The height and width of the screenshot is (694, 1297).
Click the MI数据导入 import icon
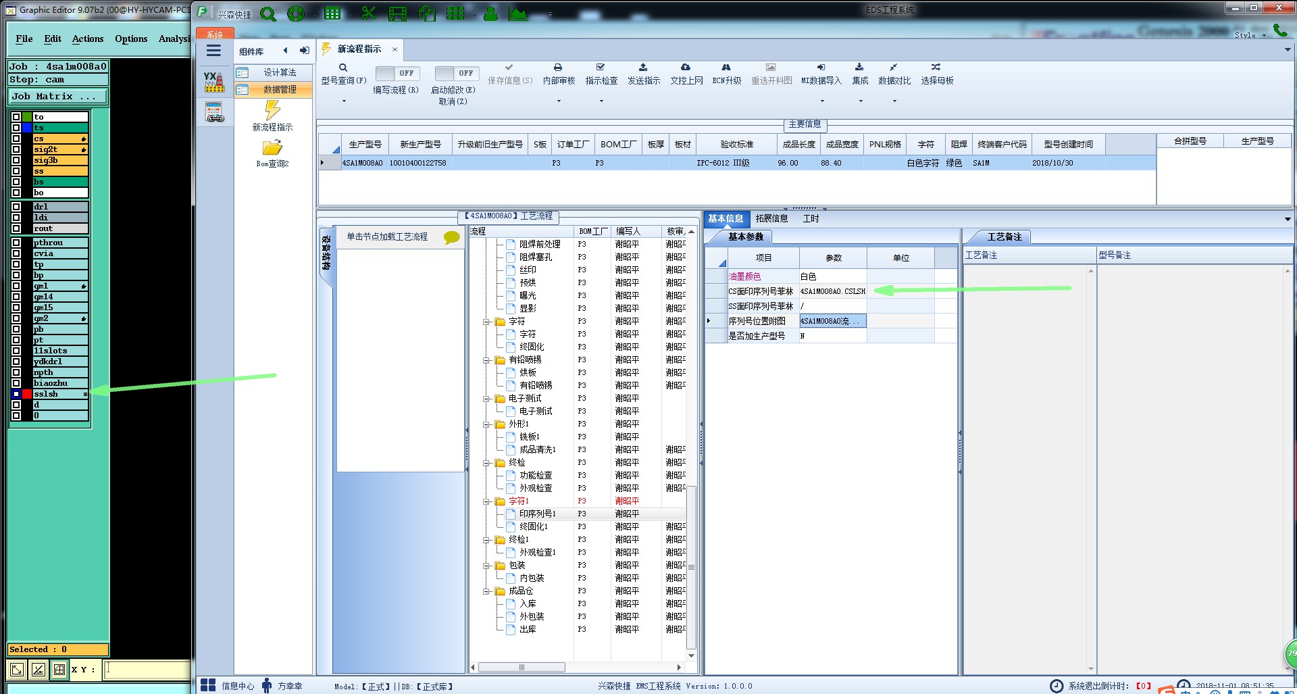point(821,68)
